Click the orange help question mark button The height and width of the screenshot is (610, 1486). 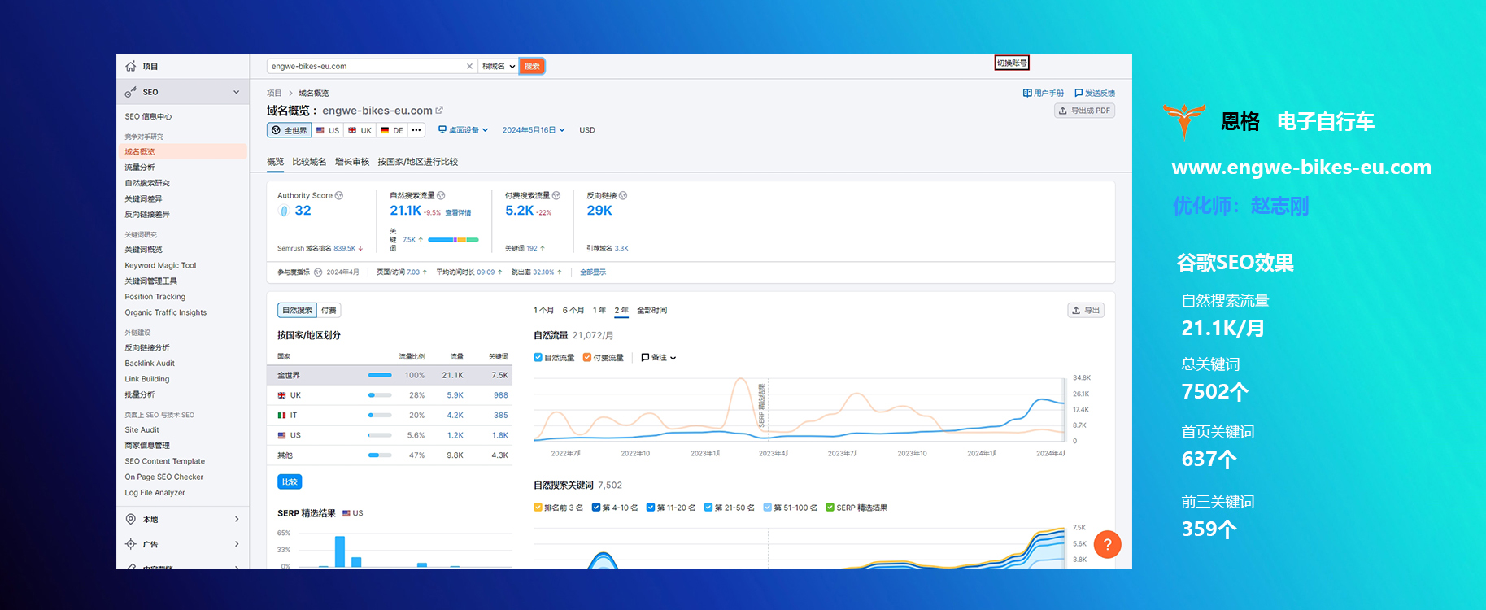[x=1107, y=544]
